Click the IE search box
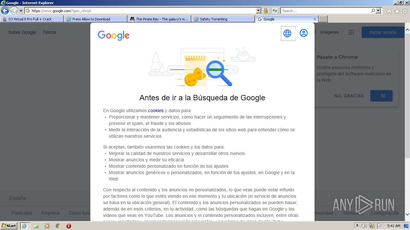This screenshot has width=410, height=230. pos(325,11)
